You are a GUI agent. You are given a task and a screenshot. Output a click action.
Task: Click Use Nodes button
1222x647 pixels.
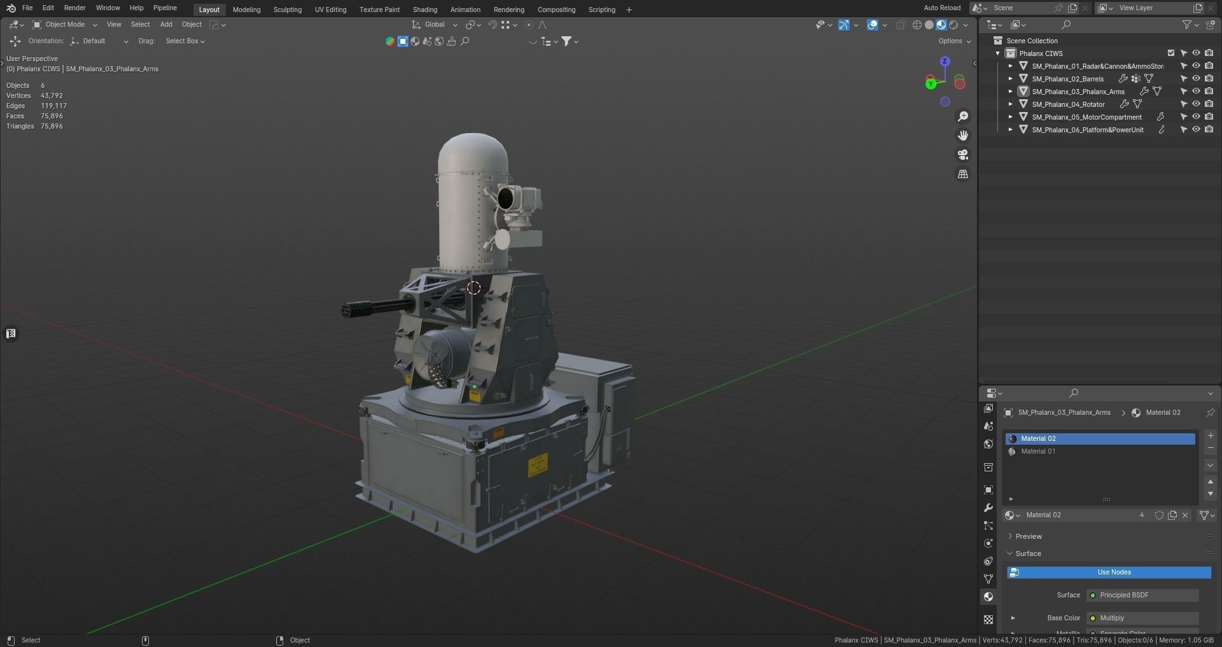click(x=1109, y=573)
